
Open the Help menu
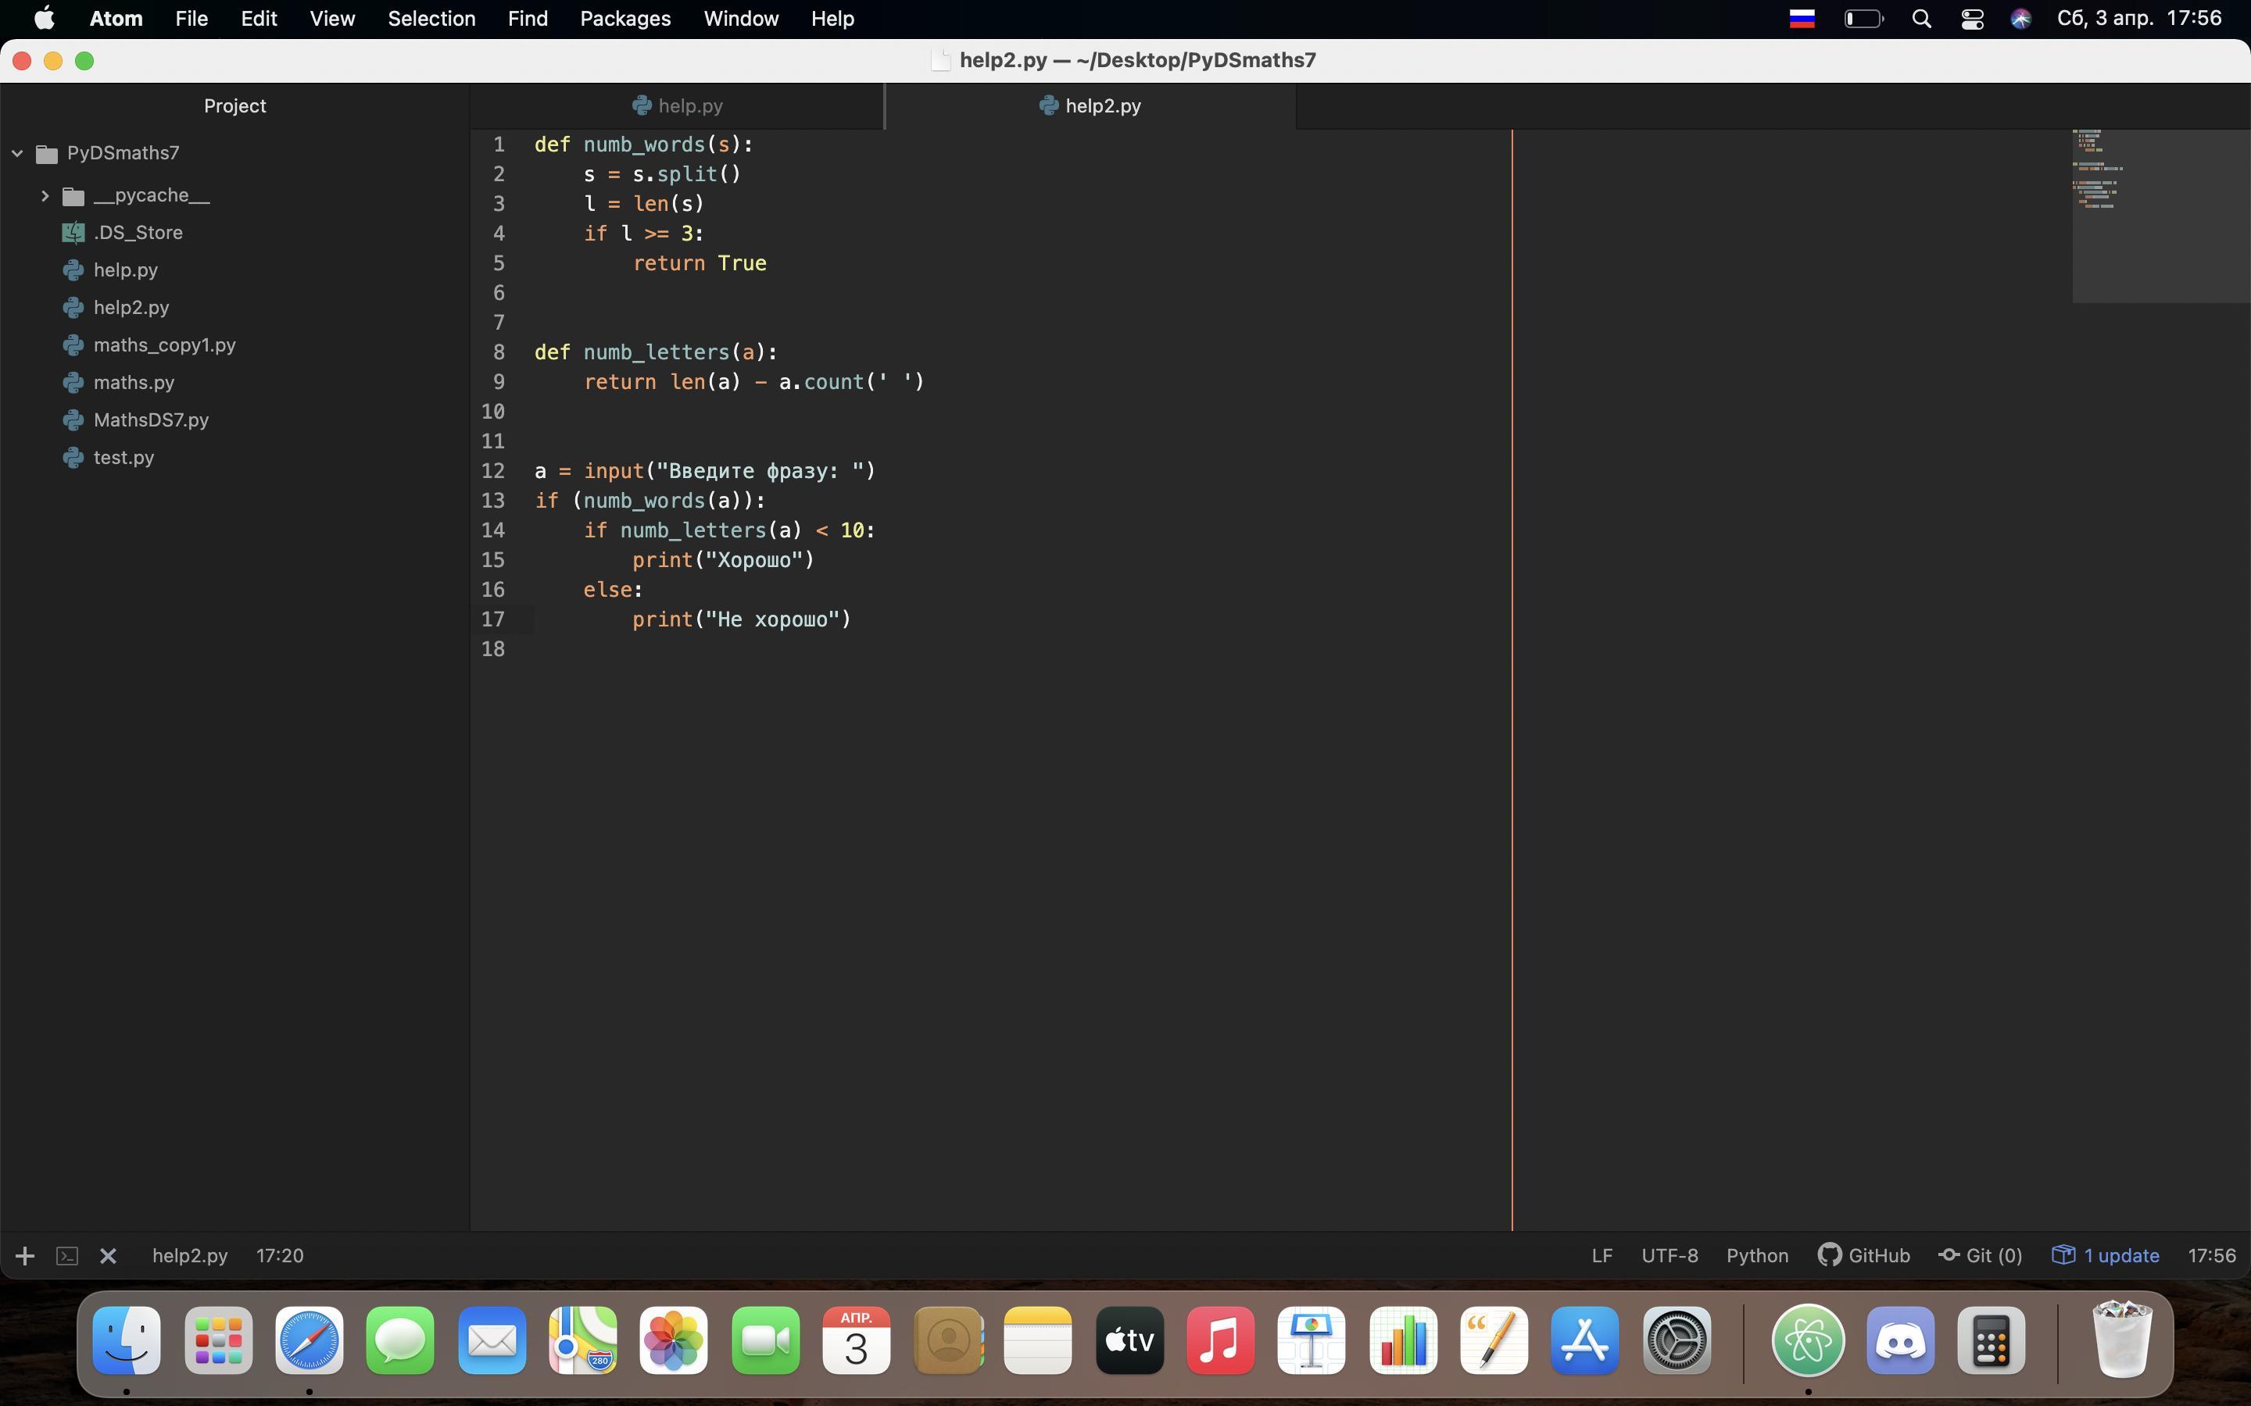(x=832, y=19)
